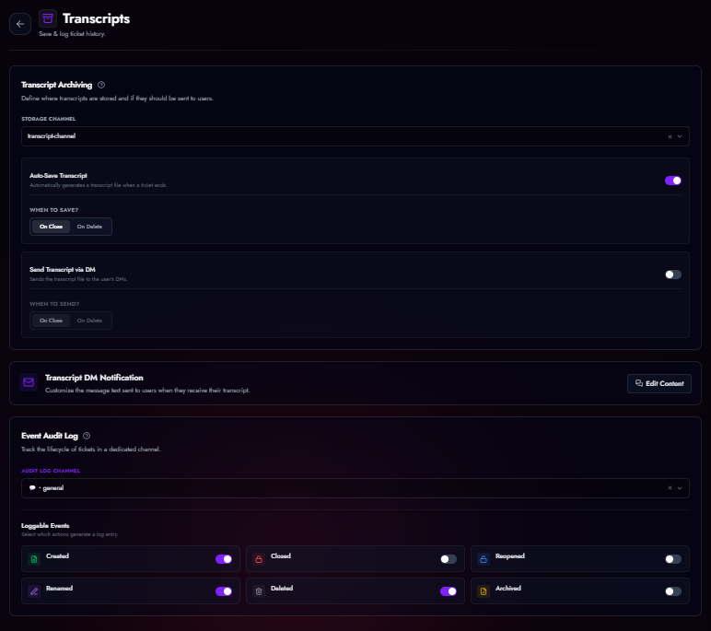Image resolution: width=711 pixels, height=631 pixels.
Task: Enable the Reopened event toggle
Action: coord(673,559)
